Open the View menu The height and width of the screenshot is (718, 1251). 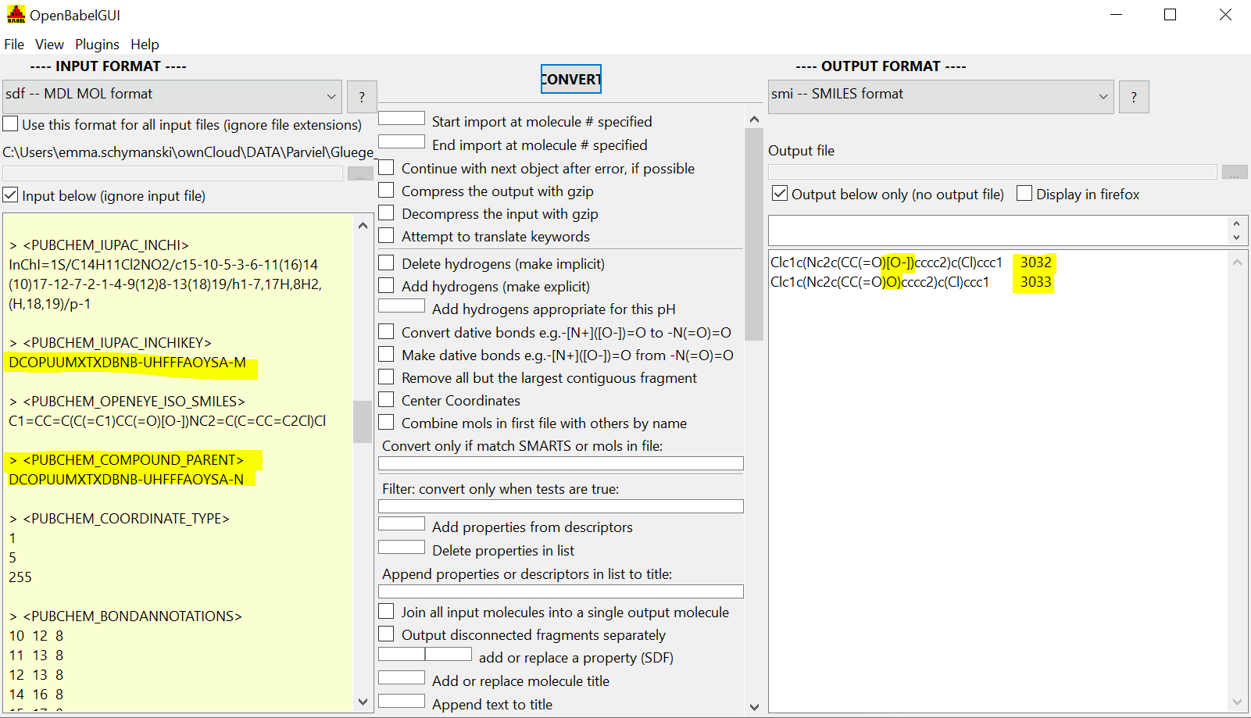pyautogui.click(x=49, y=45)
